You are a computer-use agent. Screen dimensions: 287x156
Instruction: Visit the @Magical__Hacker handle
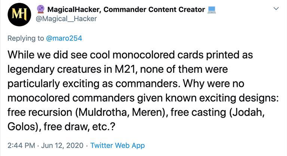click(x=66, y=19)
